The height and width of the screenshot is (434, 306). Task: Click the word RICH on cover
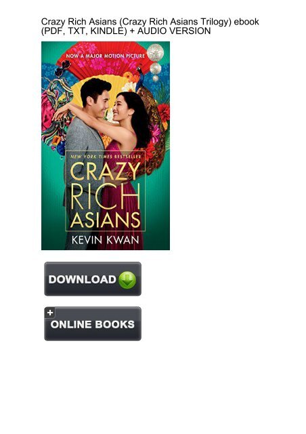pos(105,197)
